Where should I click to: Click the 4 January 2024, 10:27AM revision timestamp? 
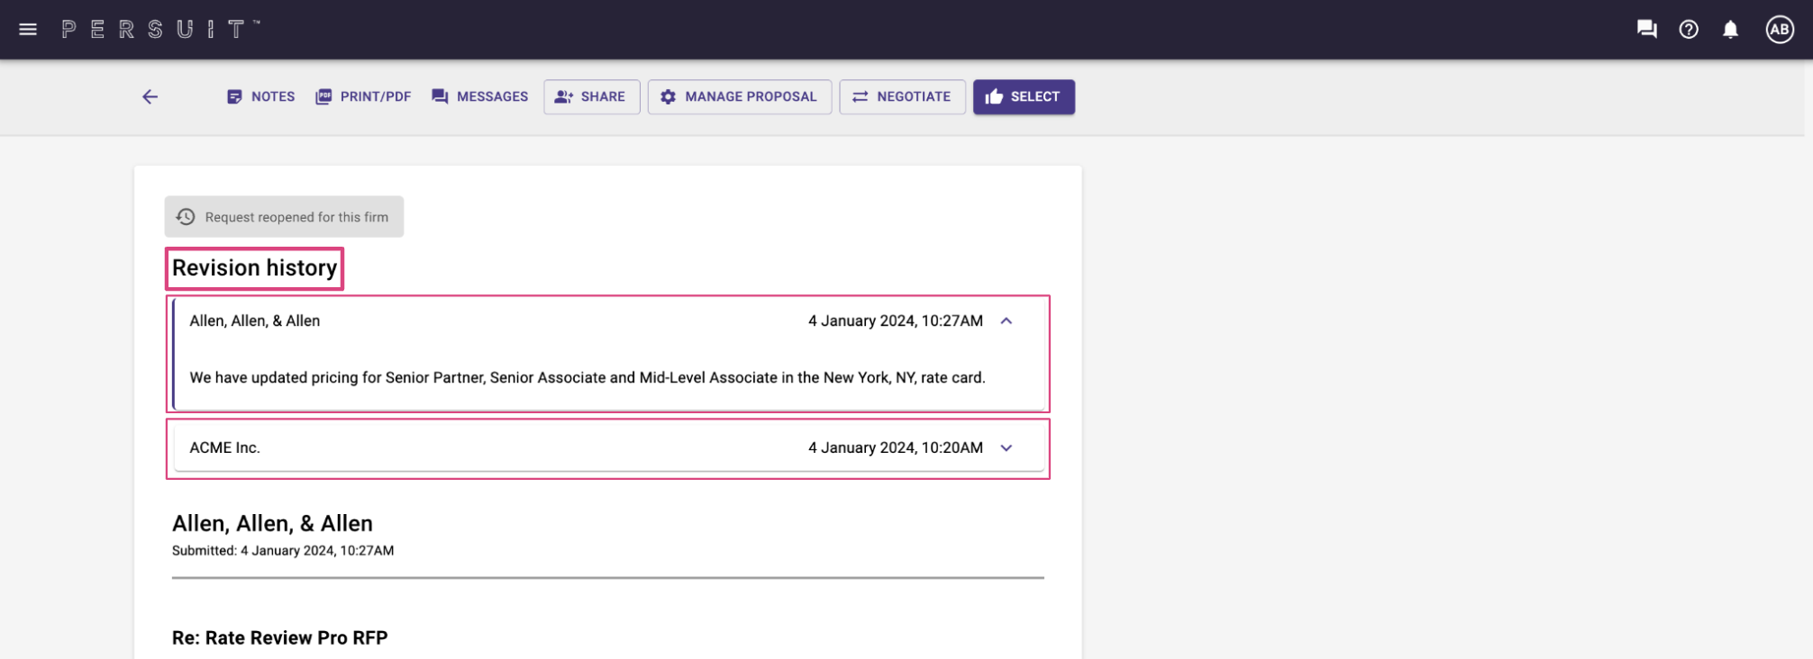(896, 320)
